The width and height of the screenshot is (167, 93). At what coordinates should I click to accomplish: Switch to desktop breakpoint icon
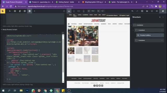[x=69, y=11]
